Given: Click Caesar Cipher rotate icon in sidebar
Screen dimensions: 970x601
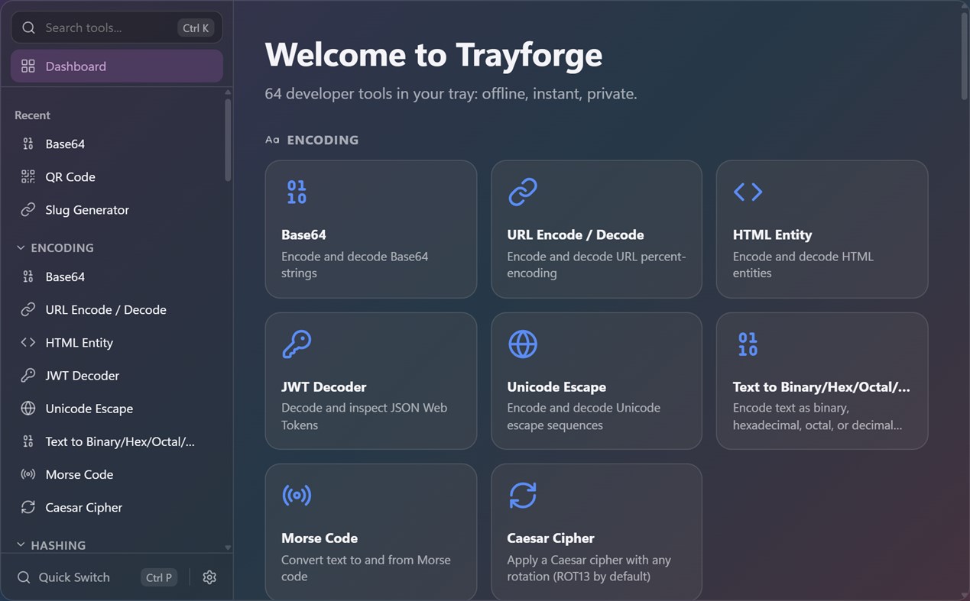Looking at the screenshot, I should [28, 507].
